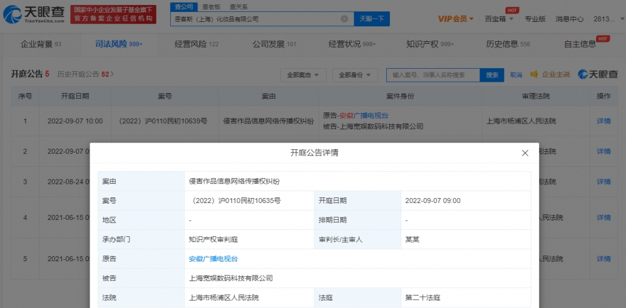Open the 历史信息 tab

[x=508, y=44]
